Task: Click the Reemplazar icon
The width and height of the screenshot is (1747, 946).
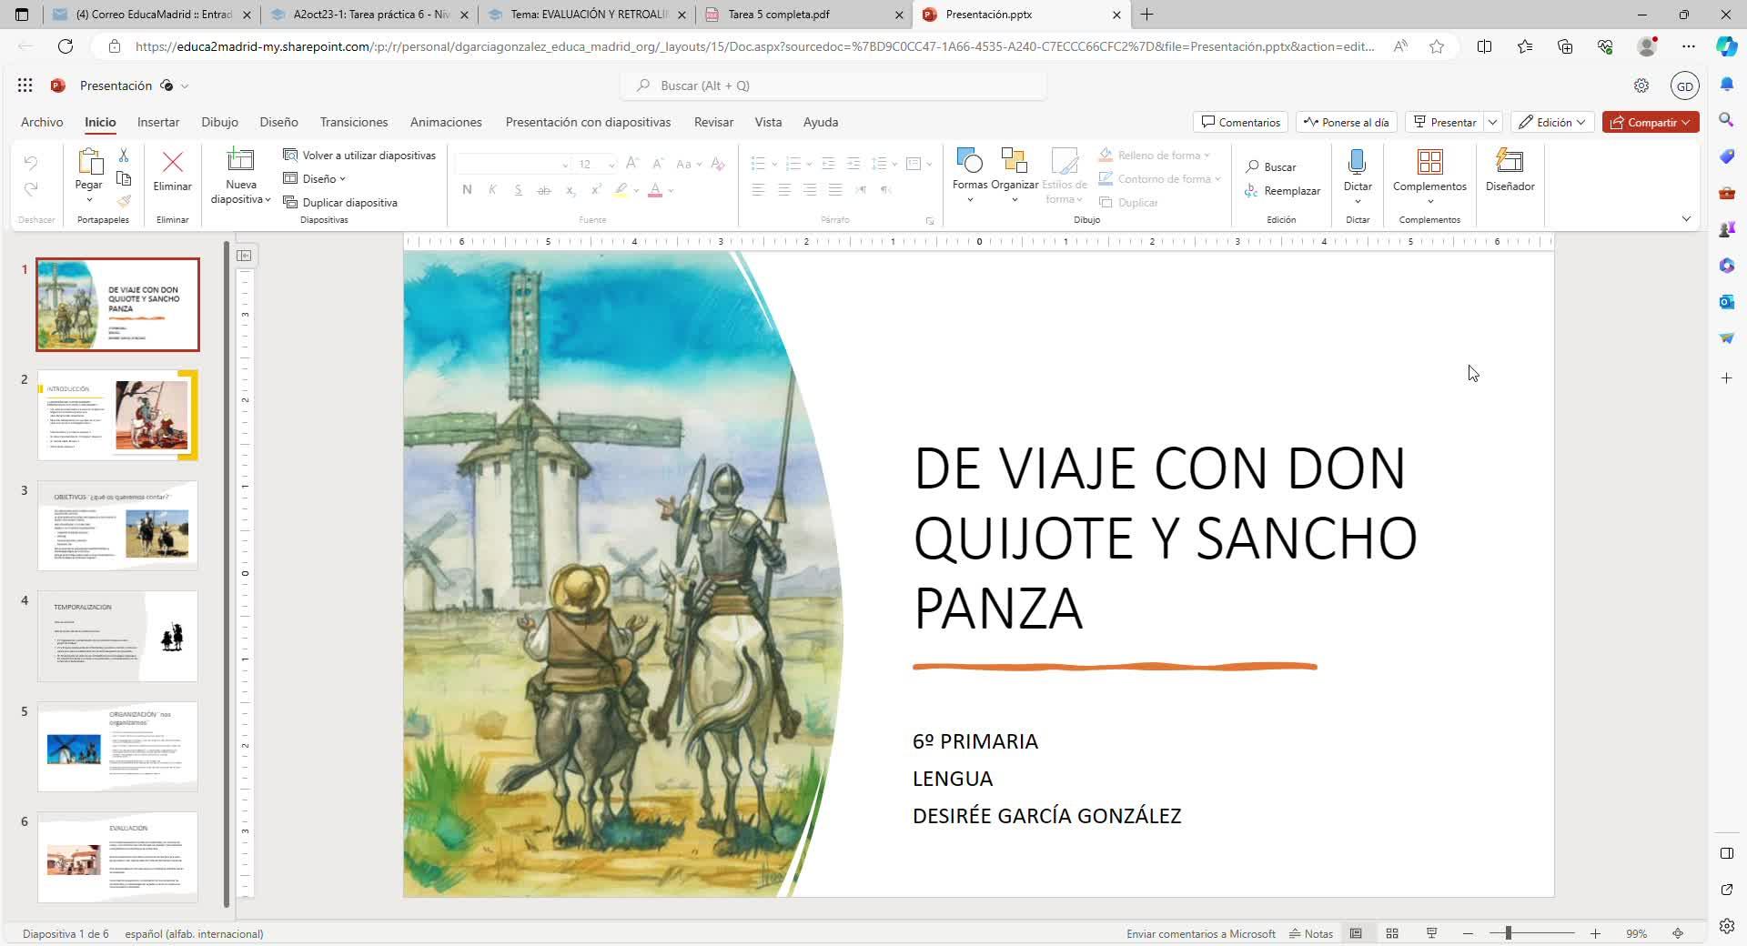Action: point(1251,191)
